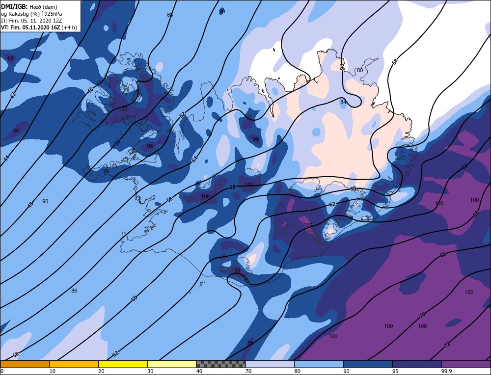Click the dark orange 0–10 legend swatch
The width and height of the screenshot is (491, 375).
click(25, 364)
